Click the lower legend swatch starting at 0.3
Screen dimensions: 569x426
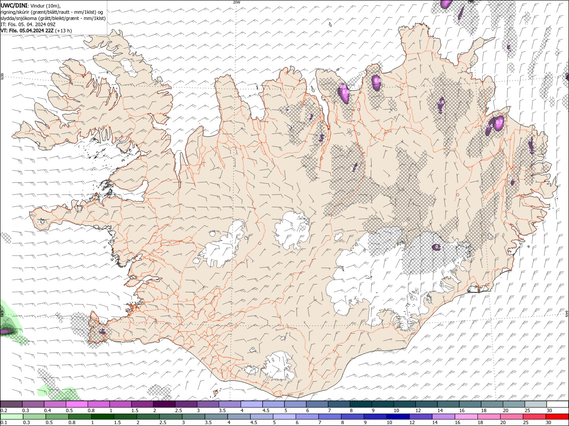click(34, 417)
